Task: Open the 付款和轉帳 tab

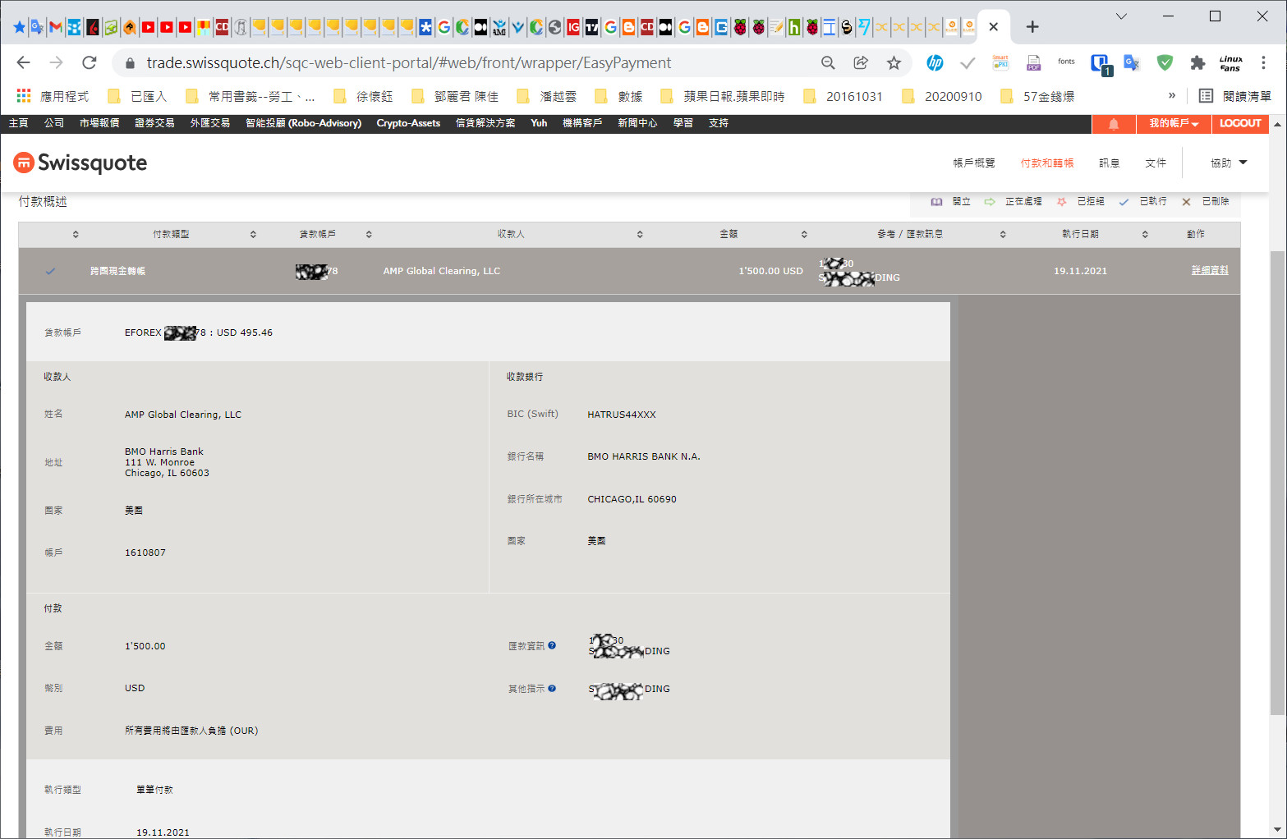Action: point(1047,163)
